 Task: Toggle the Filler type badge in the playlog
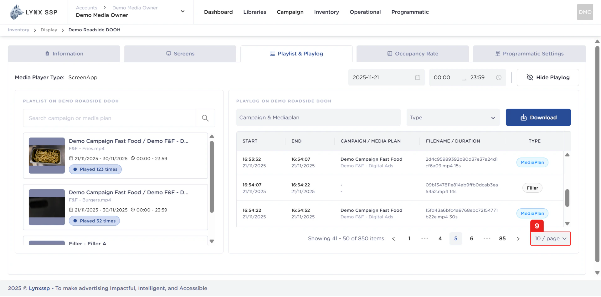point(532,188)
